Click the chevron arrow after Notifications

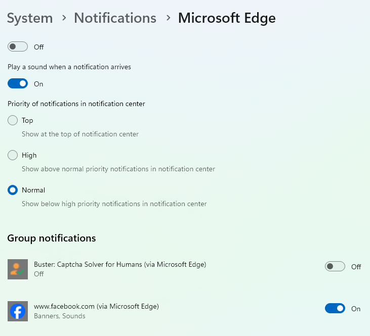168,18
